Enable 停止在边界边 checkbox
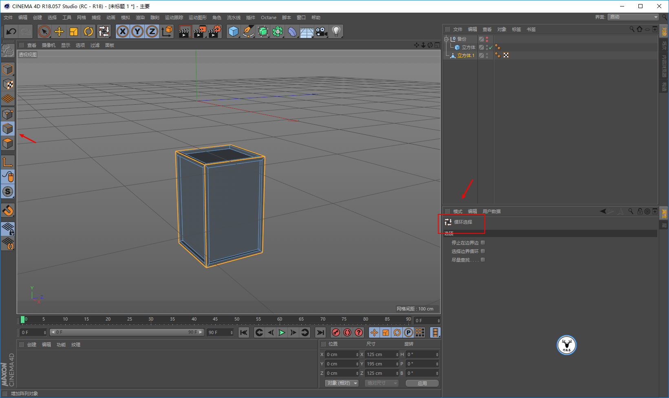The width and height of the screenshot is (669, 398). [x=483, y=242]
